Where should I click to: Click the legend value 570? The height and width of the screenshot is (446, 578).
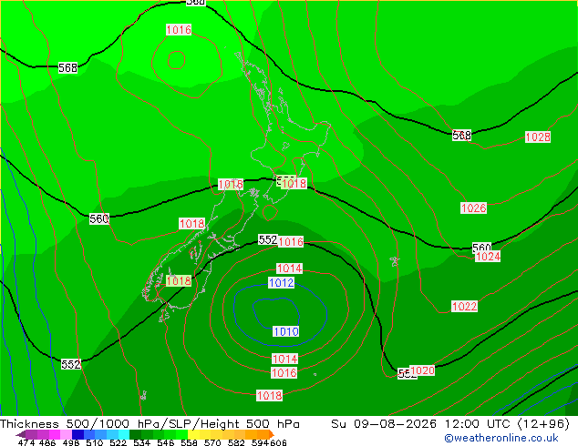(x=212, y=442)
